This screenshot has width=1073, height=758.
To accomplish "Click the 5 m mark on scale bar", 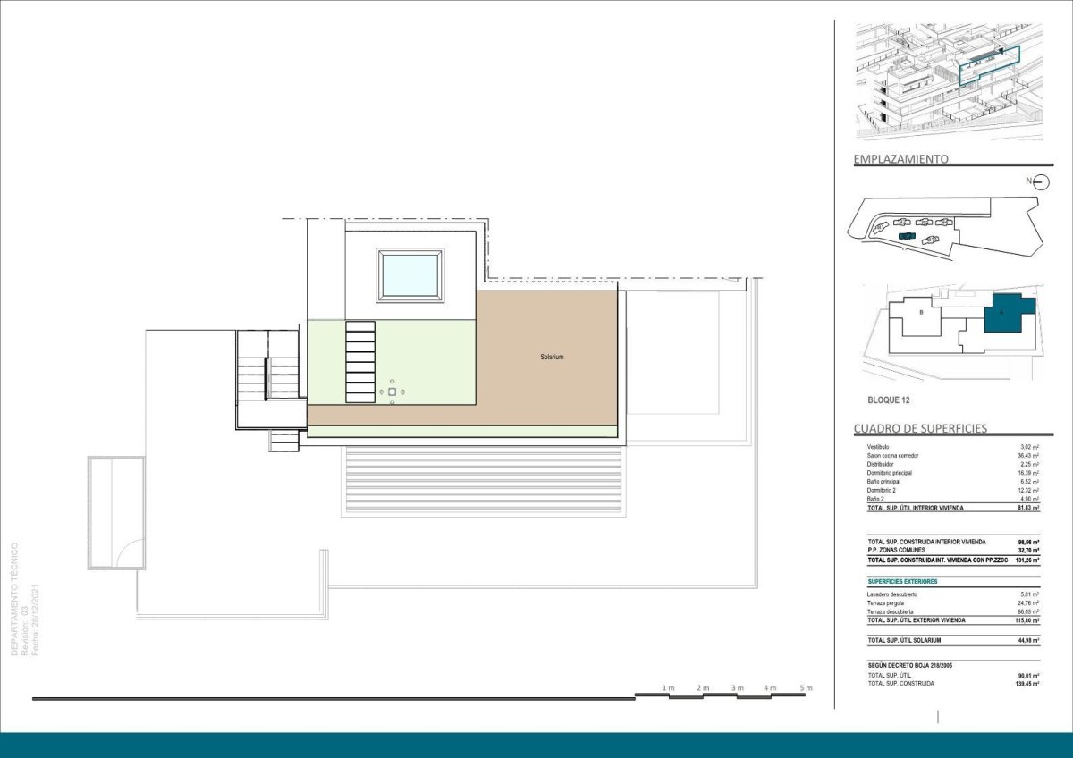I will [x=807, y=687].
